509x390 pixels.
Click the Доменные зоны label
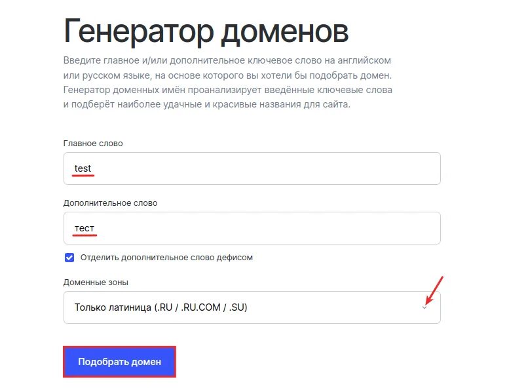(96, 283)
